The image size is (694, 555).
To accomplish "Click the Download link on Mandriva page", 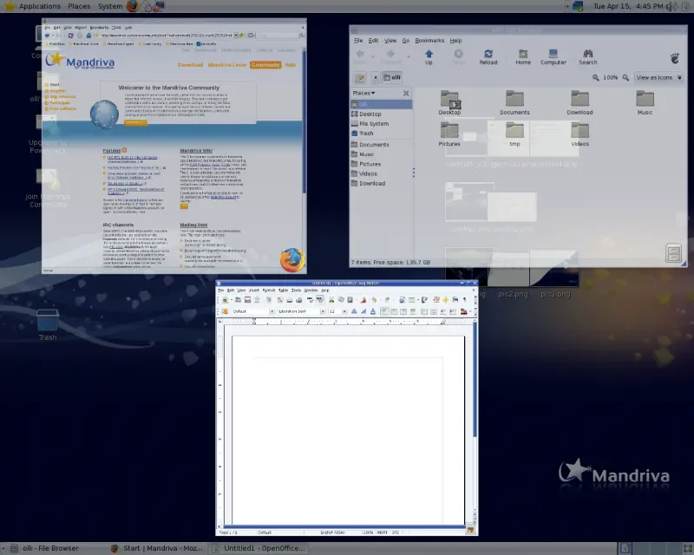I will click(190, 65).
